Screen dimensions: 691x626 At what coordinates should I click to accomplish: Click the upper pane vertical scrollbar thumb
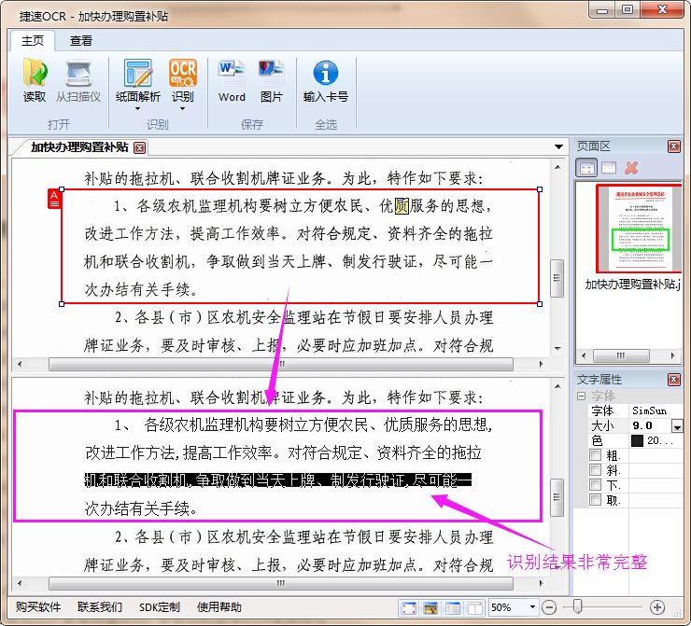coord(557,278)
